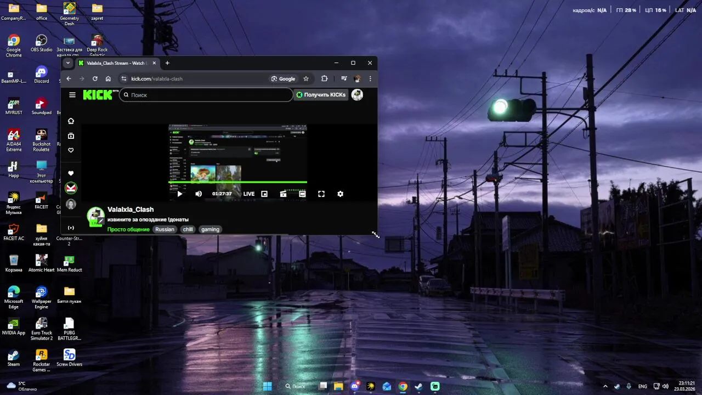702x395 pixels.
Task: Toggle picture-in-picture mini player
Action: tap(264, 194)
